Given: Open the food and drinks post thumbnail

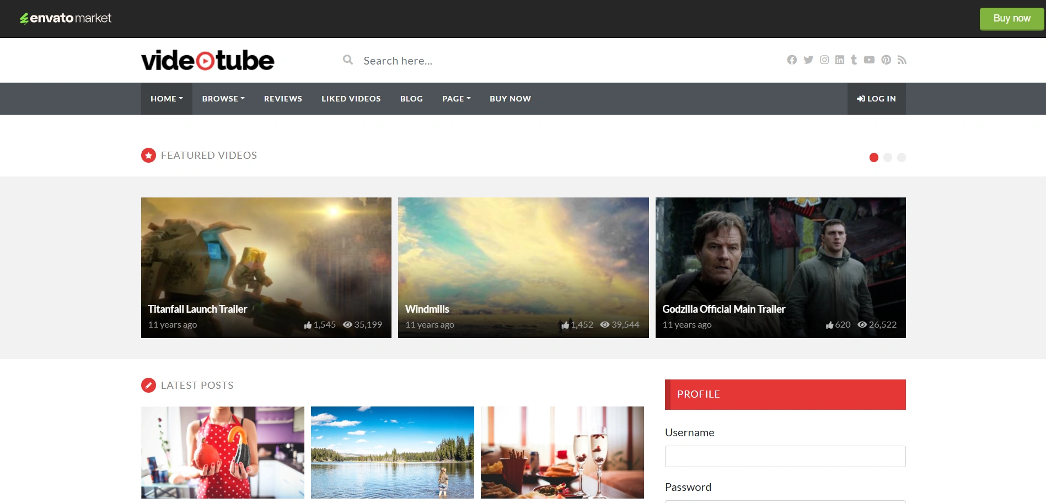Looking at the screenshot, I should tap(562, 452).
